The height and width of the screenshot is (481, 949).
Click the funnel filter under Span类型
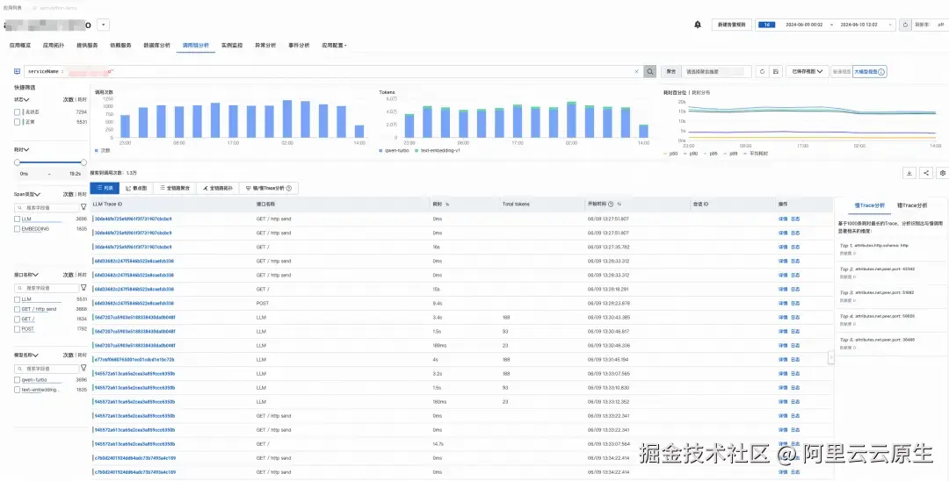(x=83, y=207)
